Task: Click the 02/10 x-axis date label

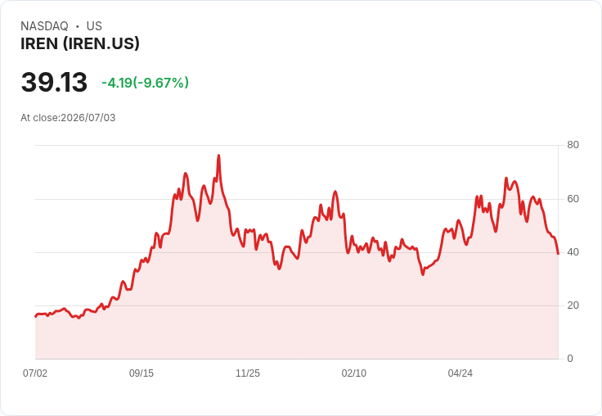Action: pyautogui.click(x=354, y=373)
